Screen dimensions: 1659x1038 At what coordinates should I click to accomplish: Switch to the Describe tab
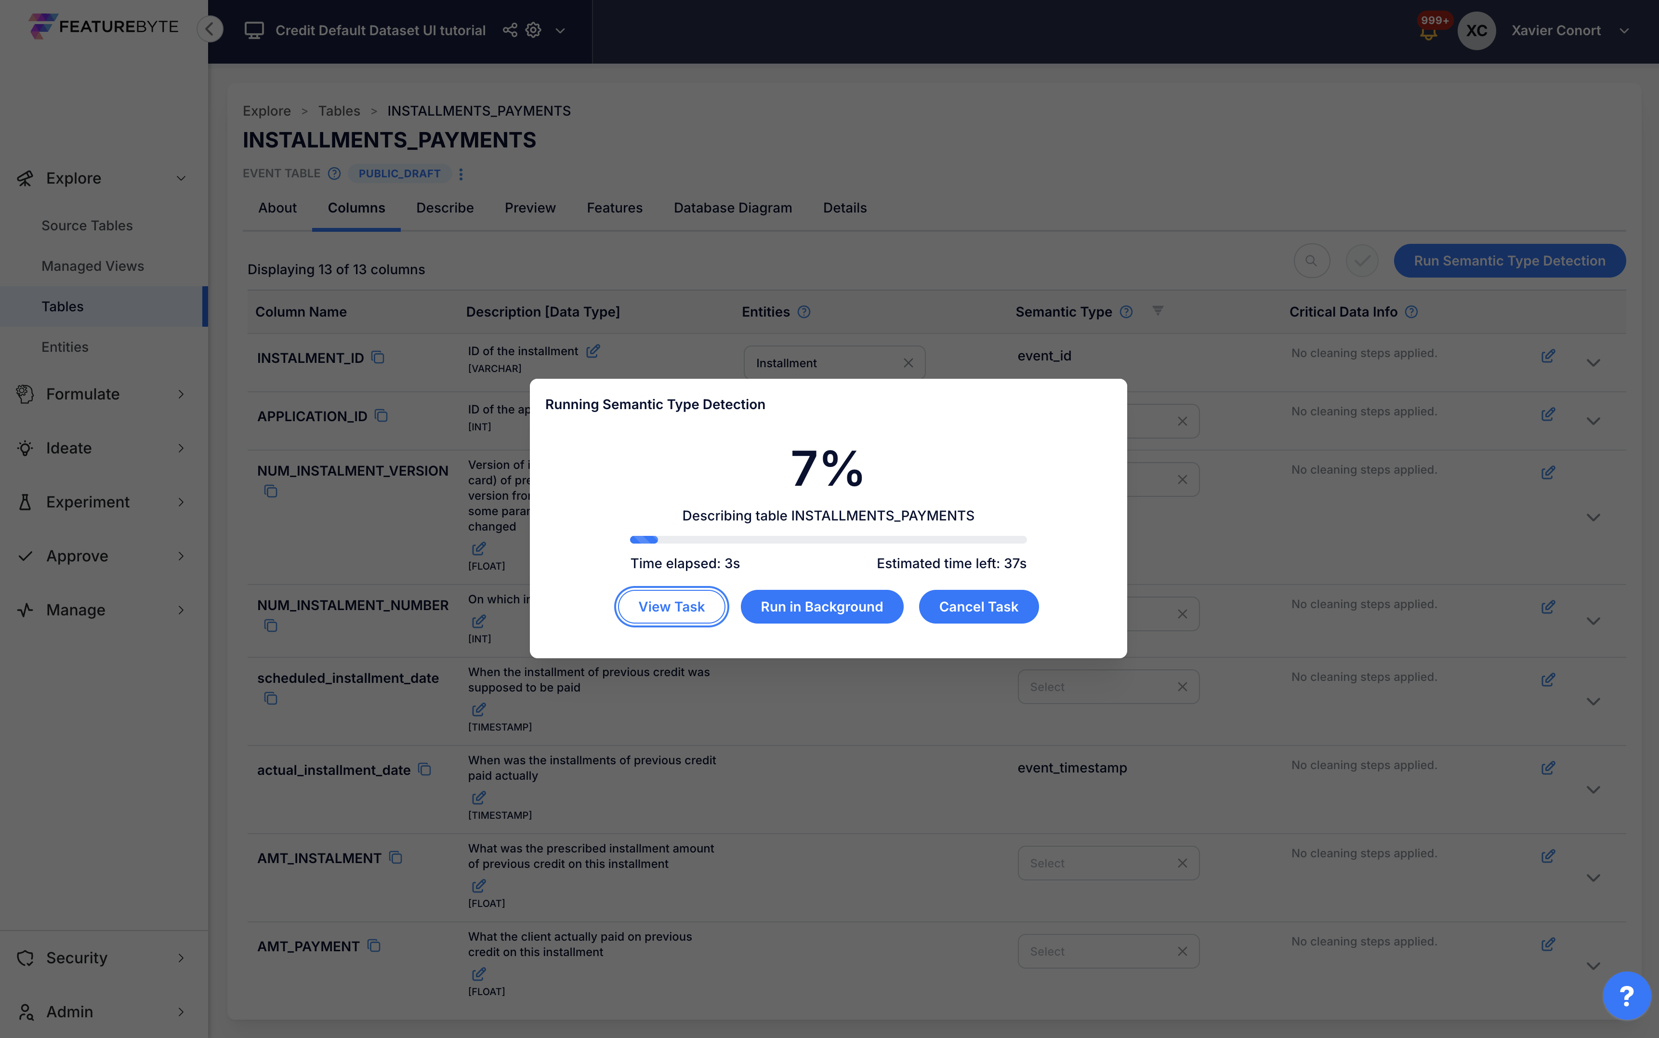pyautogui.click(x=445, y=207)
